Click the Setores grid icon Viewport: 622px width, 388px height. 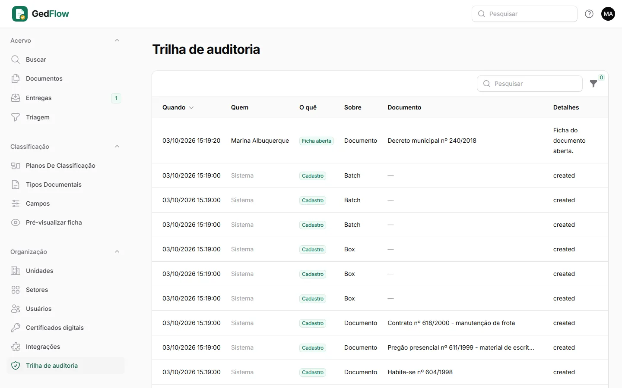tap(16, 290)
